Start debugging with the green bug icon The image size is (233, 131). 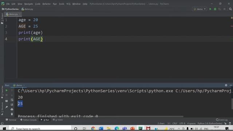click(x=215, y=9)
